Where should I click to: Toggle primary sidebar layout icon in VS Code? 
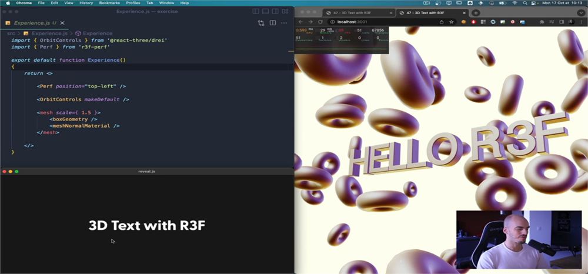tap(256, 12)
